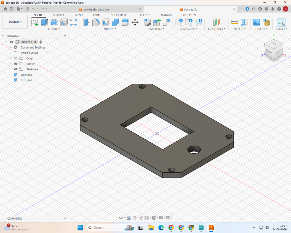Open the Job Status clock icon
The image size is (291, 233).
click(266, 9)
